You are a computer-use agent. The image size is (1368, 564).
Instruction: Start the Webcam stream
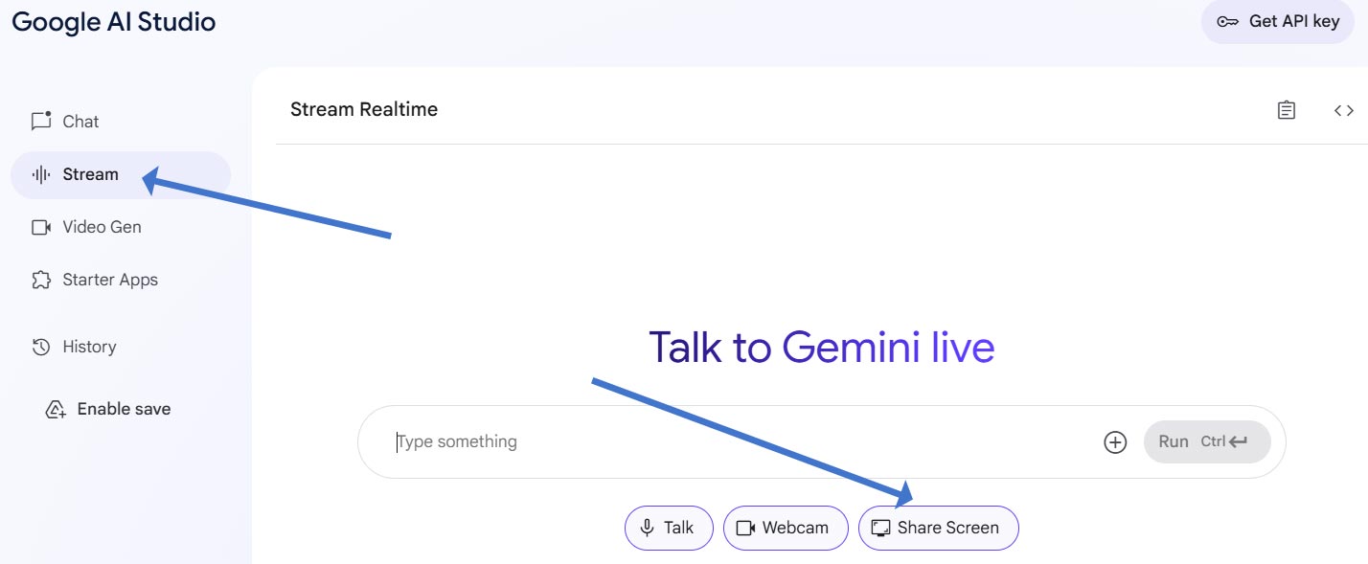point(786,528)
